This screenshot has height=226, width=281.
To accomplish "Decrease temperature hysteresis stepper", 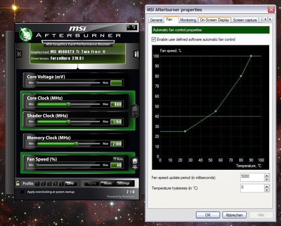I will pos(267,190).
